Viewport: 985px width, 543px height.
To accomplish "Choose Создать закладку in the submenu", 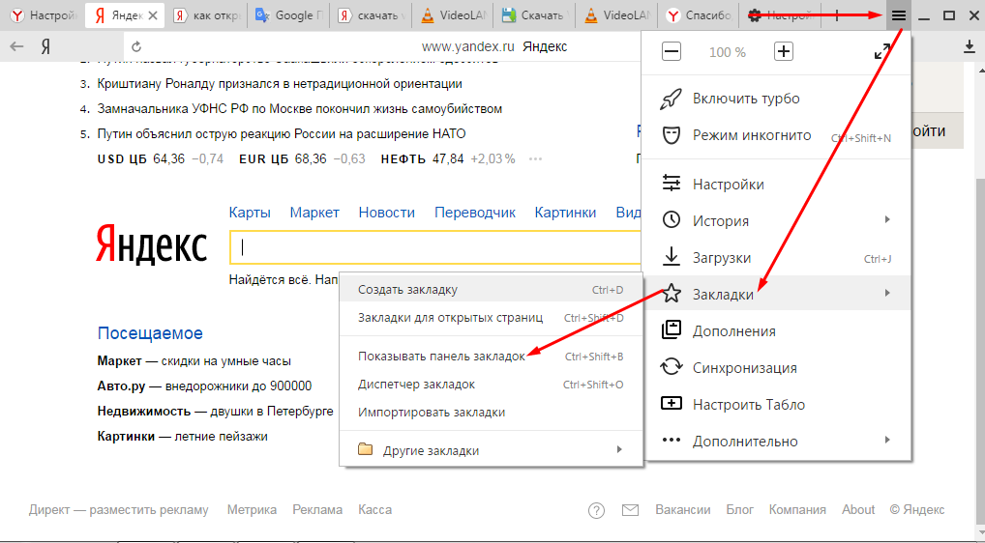I will pos(407,290).
